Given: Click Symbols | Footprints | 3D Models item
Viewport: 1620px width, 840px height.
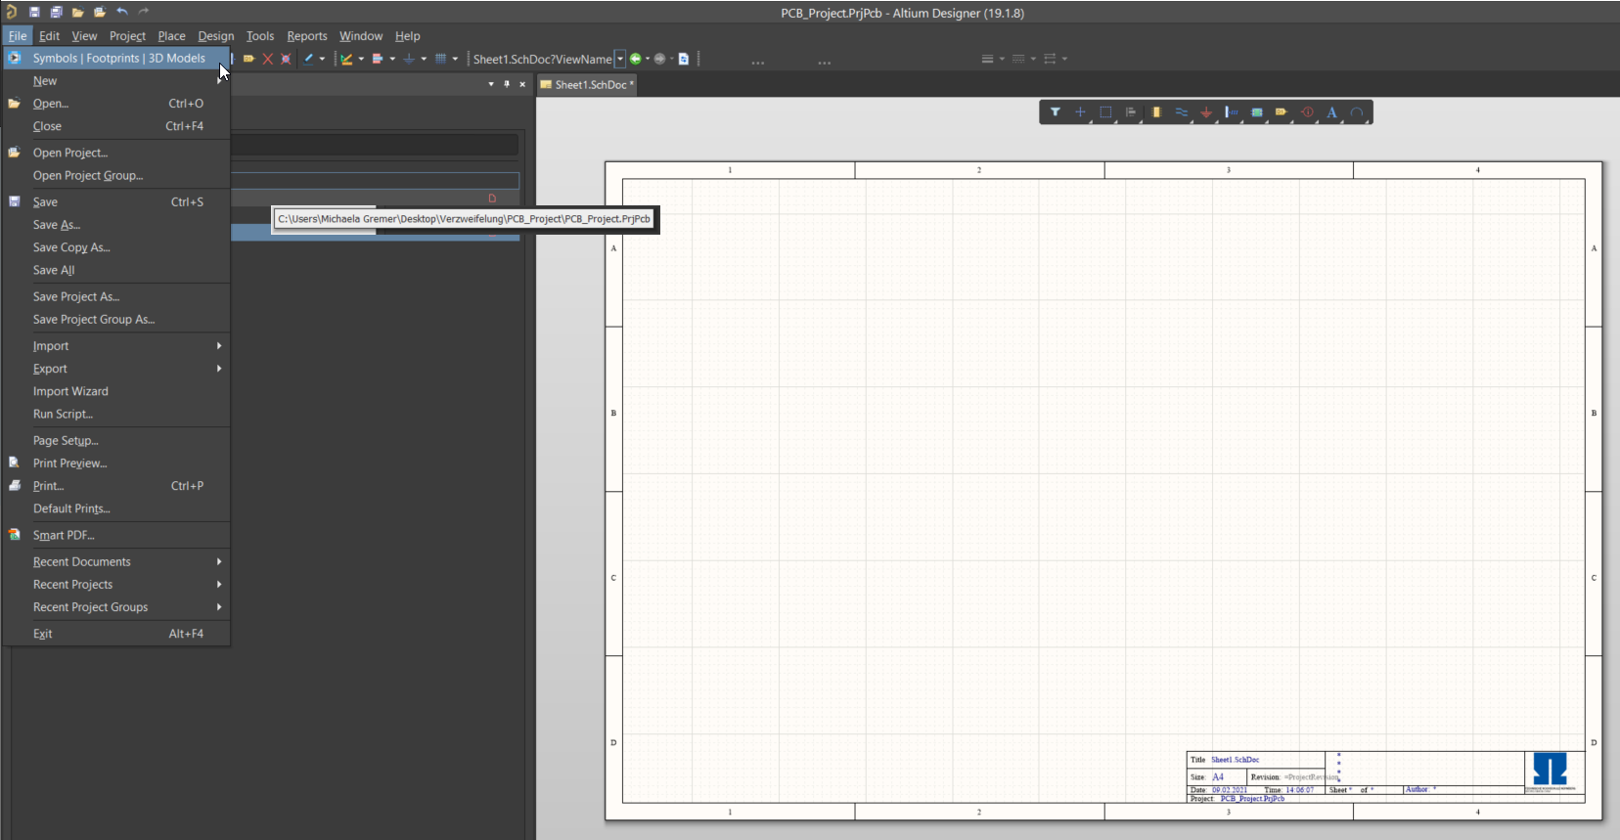Looking at the screenshot, I should coord(118,59).
